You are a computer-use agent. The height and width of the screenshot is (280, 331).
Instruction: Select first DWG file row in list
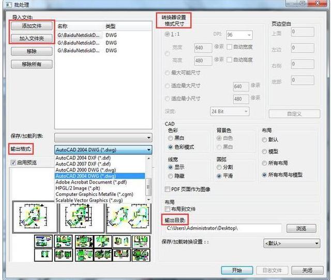103,35
